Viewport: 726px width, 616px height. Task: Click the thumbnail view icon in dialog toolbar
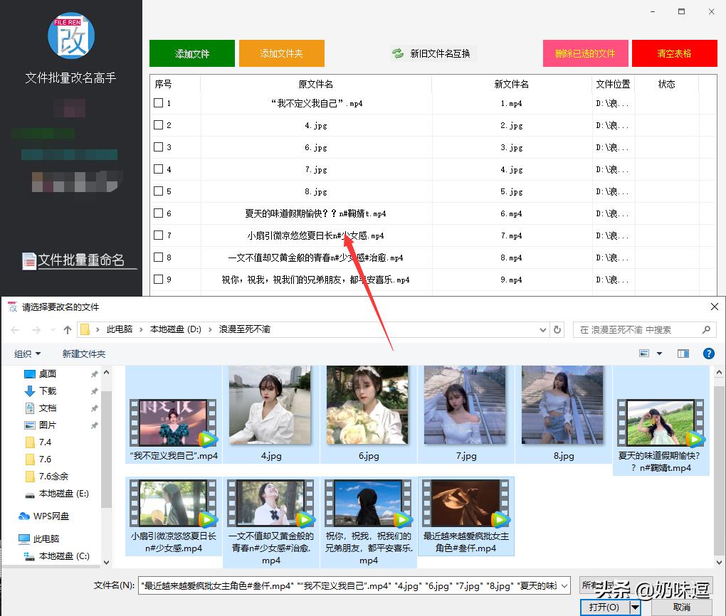coord(644,354)
